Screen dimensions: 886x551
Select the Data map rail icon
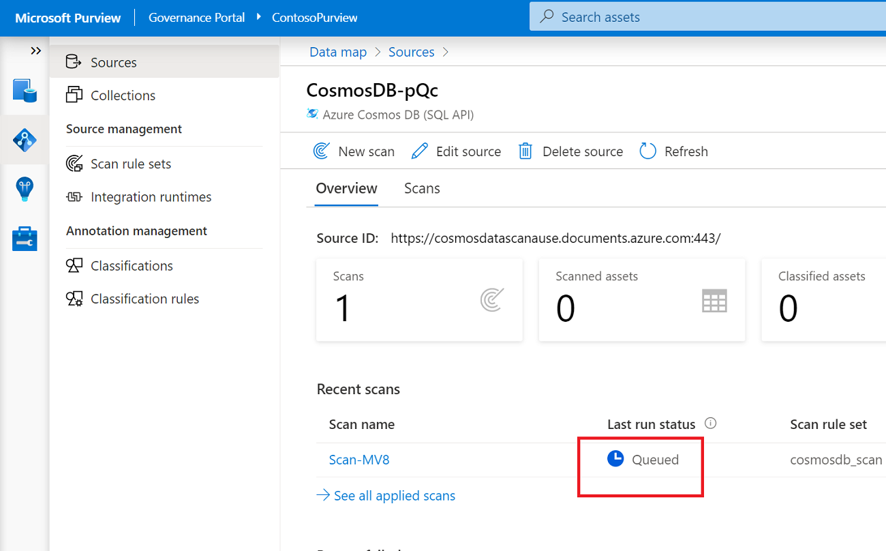(25, 140)
